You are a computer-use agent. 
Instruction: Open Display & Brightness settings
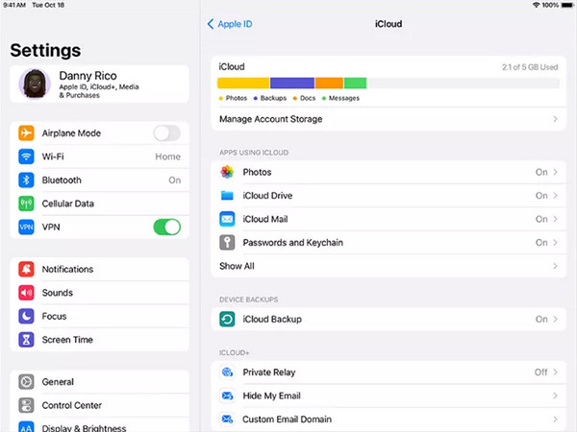(100, 425)
